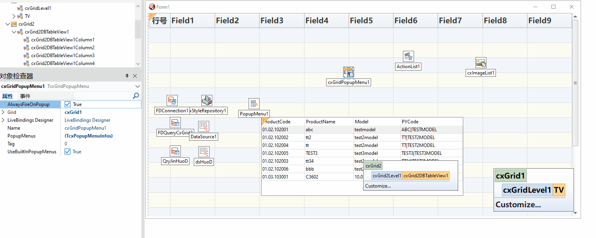This screenshot has height=238, width=596.
Task: Select the cxGrid2DBTableView1 view tab
Action: click(426, 176)
